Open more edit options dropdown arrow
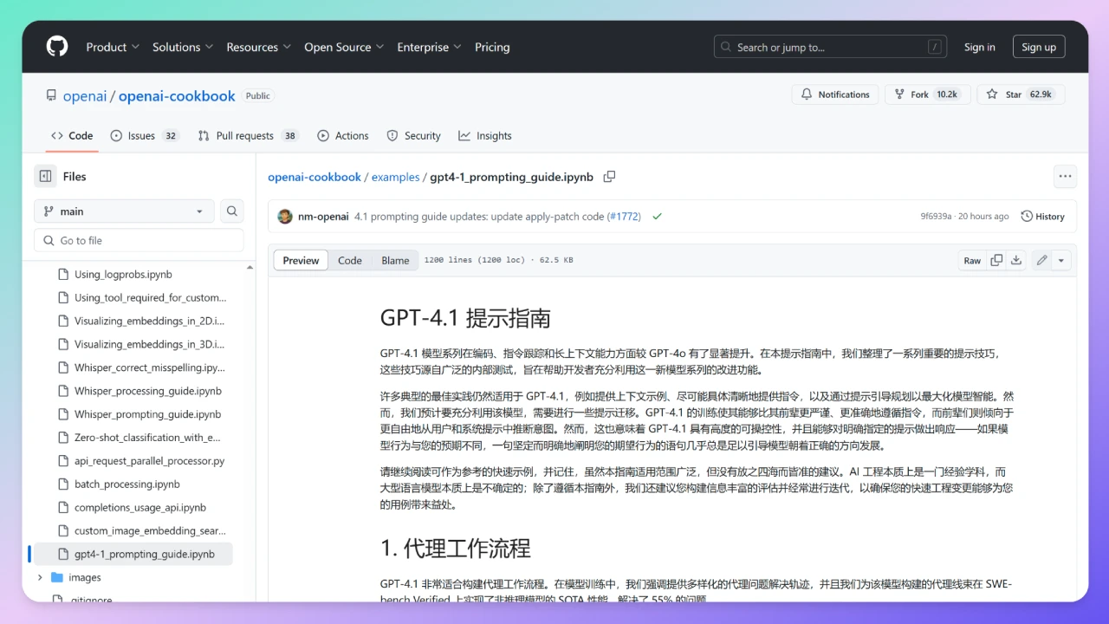 click(x=1062, y=260)
